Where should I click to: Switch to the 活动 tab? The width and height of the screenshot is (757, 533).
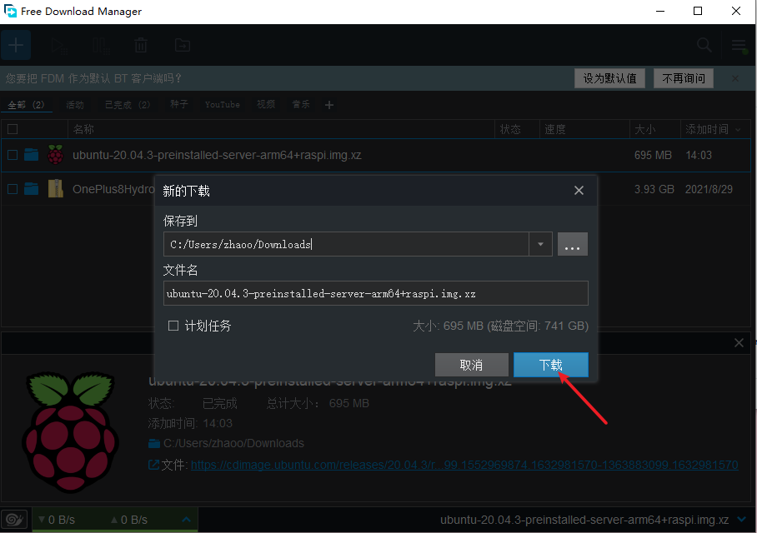(x=75, y=105)
